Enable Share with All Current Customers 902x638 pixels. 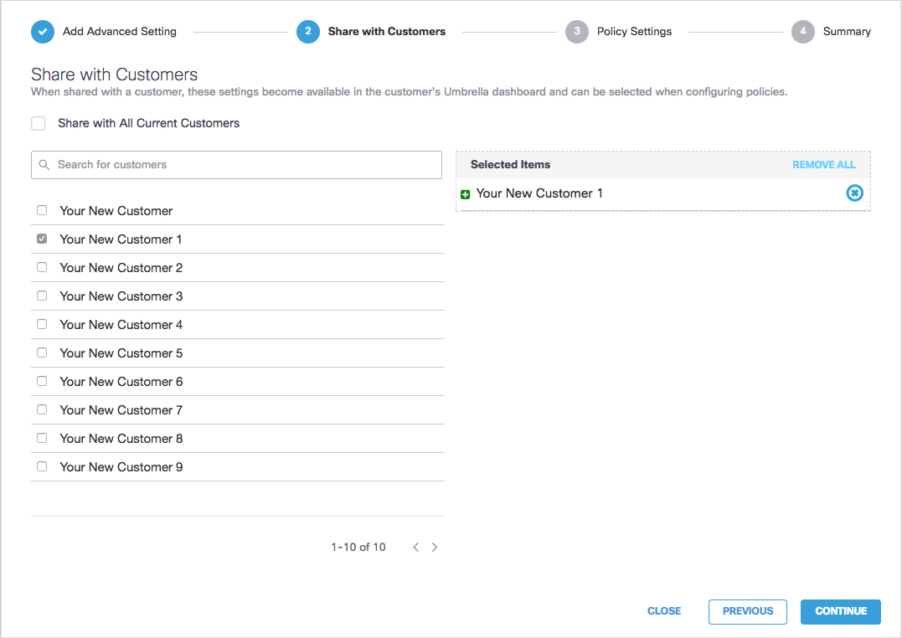click(38, 123)
